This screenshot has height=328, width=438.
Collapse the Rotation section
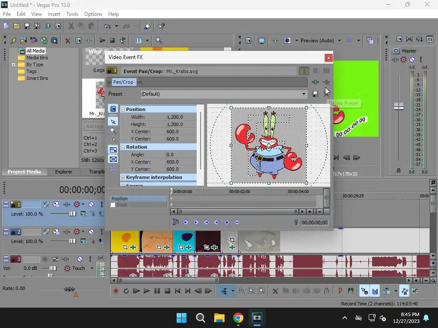click(x=123, y=147)
